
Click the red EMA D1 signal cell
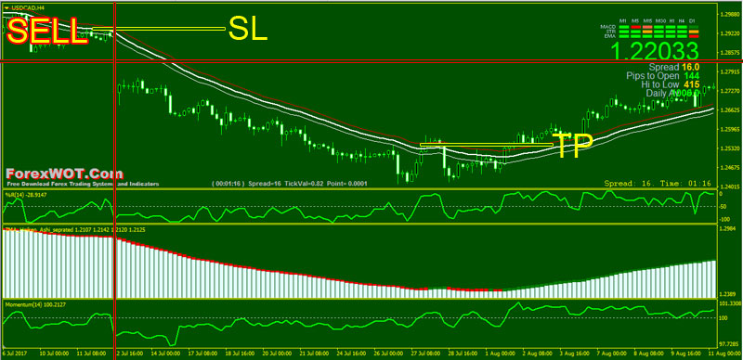(694, 36)
